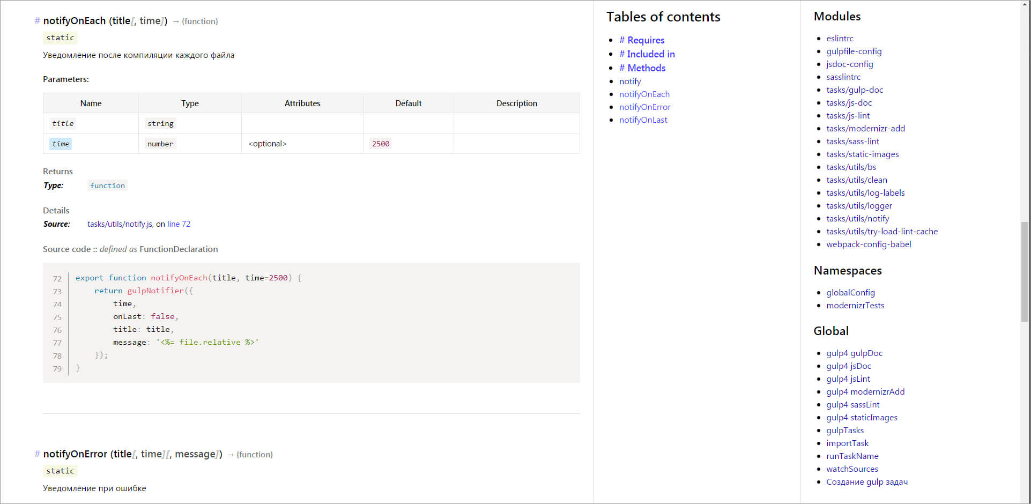
Task: Navigate to notifyOnError in contents list
Action: 645,107
